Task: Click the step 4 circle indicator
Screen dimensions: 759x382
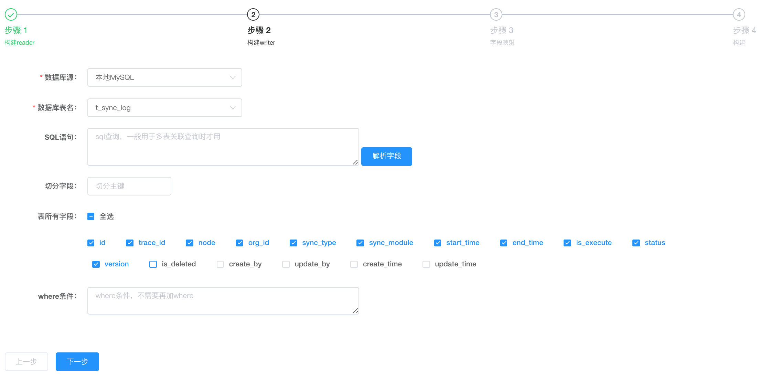Action: pos(739,14)
